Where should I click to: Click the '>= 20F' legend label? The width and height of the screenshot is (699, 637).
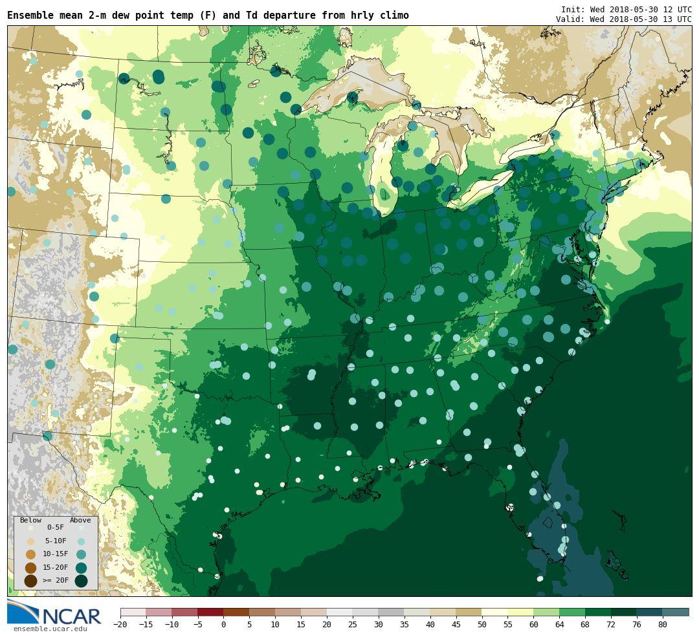56,581
